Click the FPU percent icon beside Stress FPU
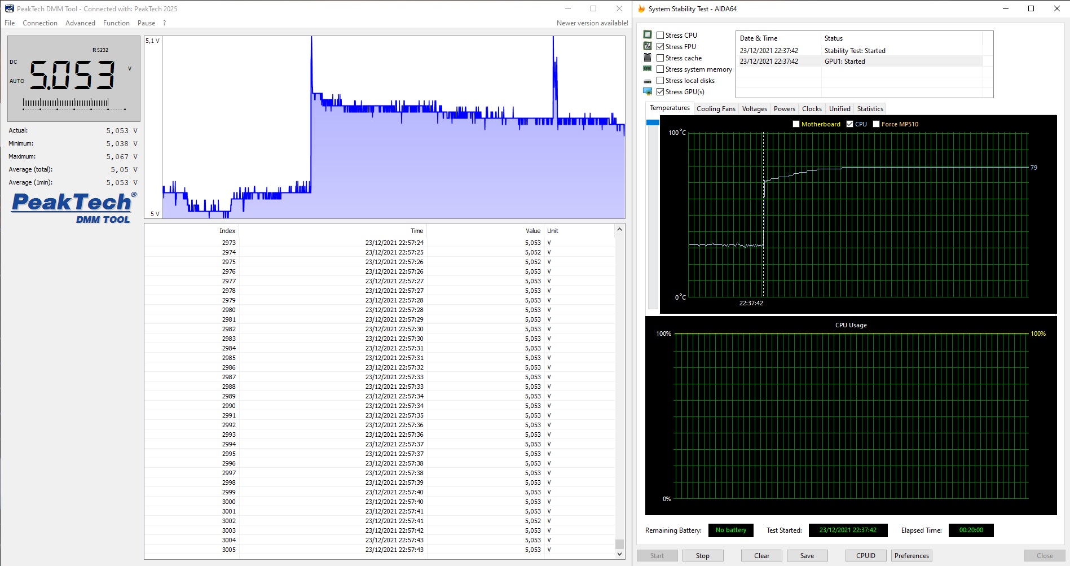This screenshot has width=1070, height=566. [x=648, y=46]
